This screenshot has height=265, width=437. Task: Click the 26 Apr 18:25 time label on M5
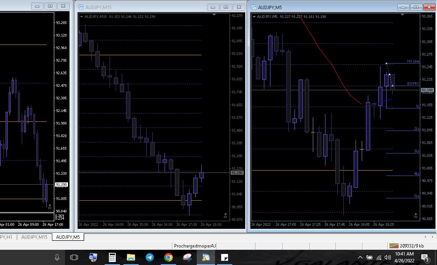(x=384, y=224)
